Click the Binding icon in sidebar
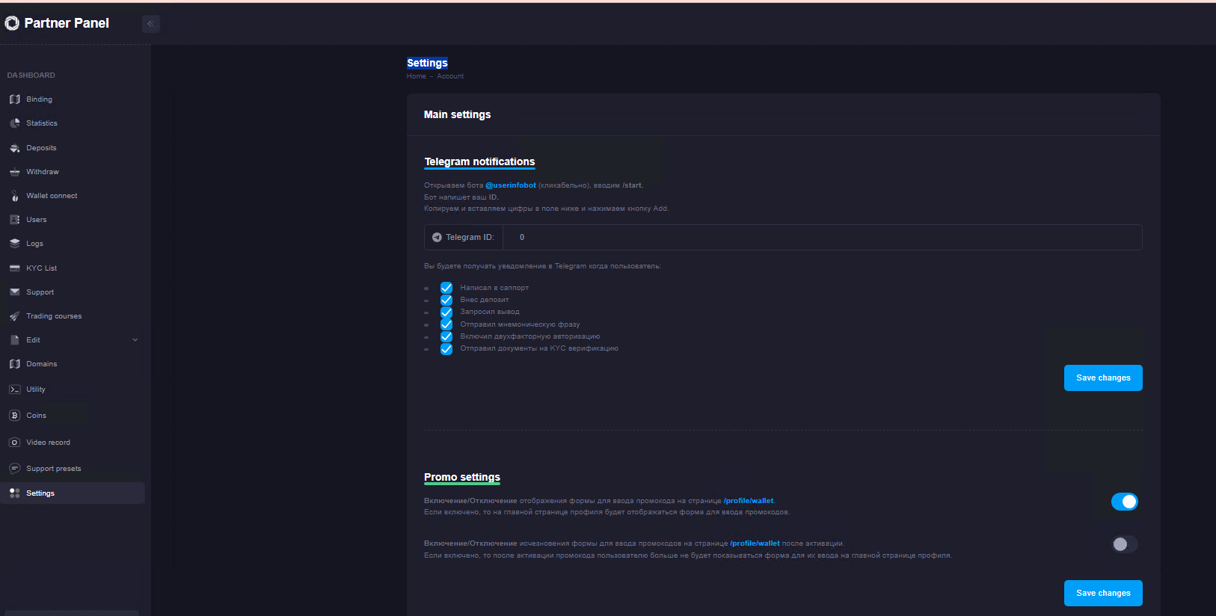The width and height of the screenshot is (1216, 616). point(14,99)
